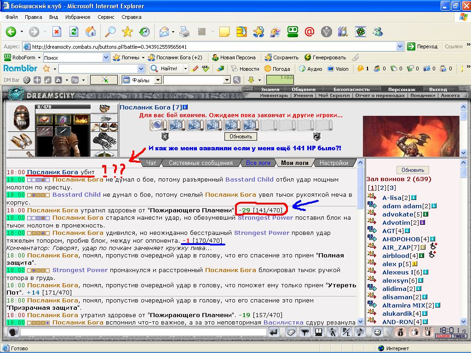Expand the Rambler search box dropdown
Viewport: 471px width, 353px height.
[x=141, y=69]
